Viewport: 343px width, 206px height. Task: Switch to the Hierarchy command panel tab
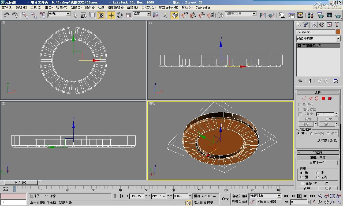pos(314,25)
